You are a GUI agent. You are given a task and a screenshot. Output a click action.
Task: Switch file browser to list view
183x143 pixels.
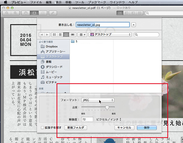60,34
